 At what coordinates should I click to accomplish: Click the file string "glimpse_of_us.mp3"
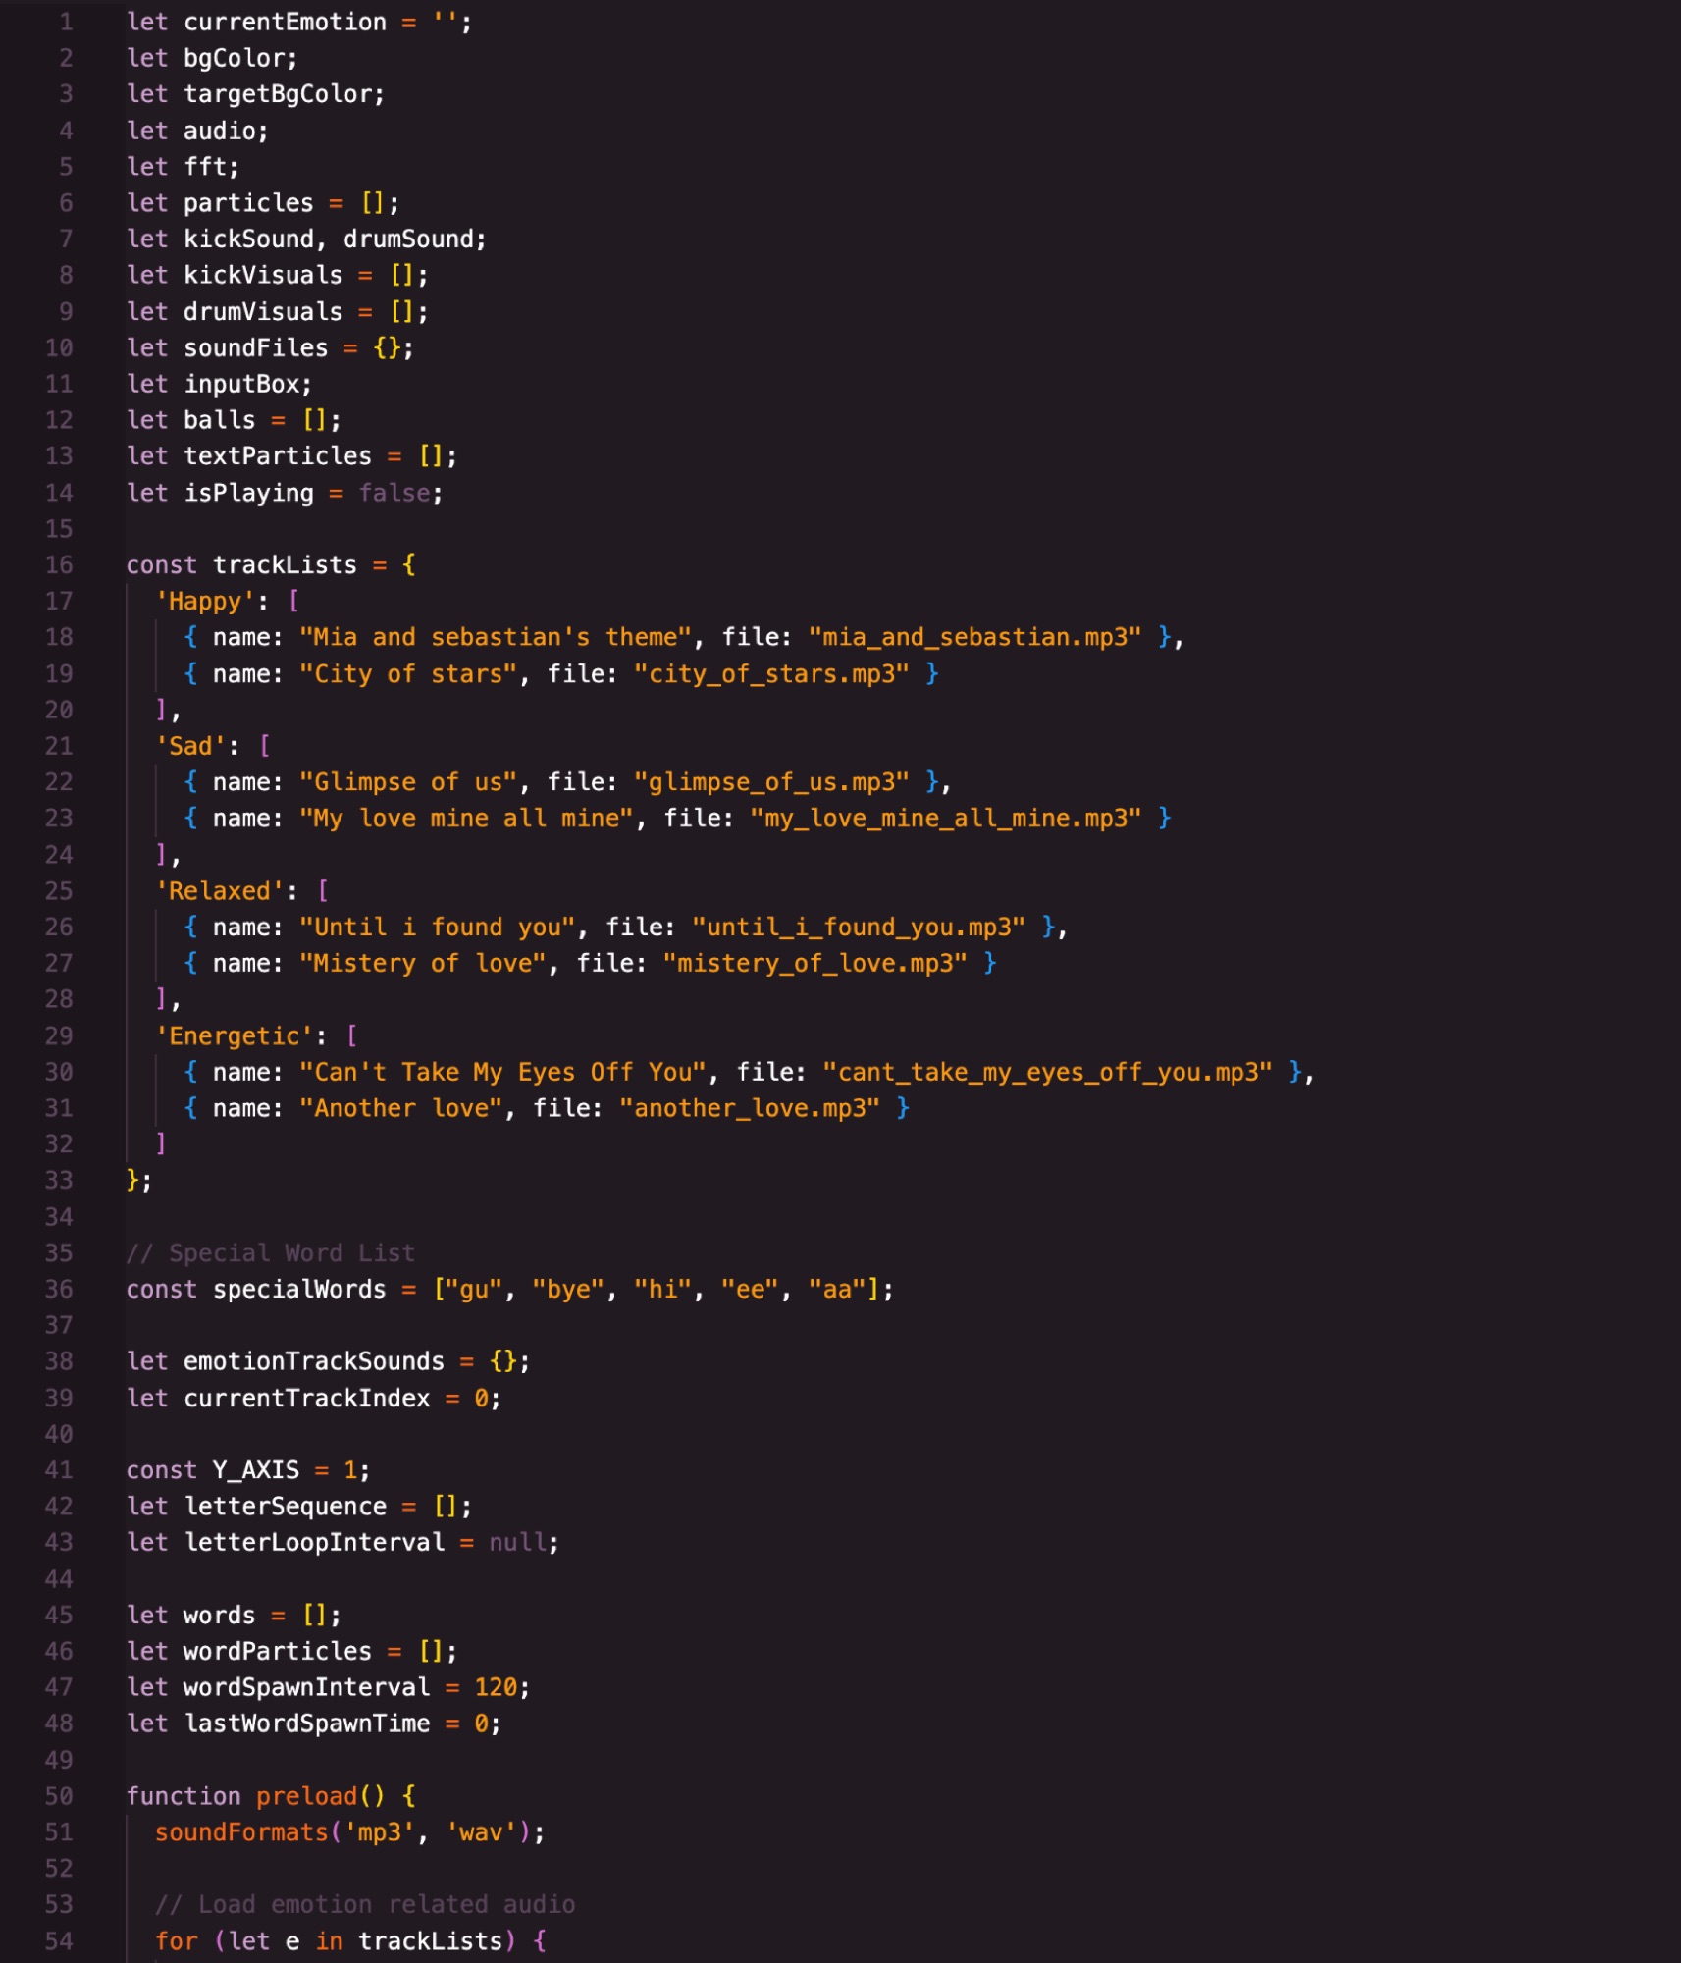tap(771, 782)
